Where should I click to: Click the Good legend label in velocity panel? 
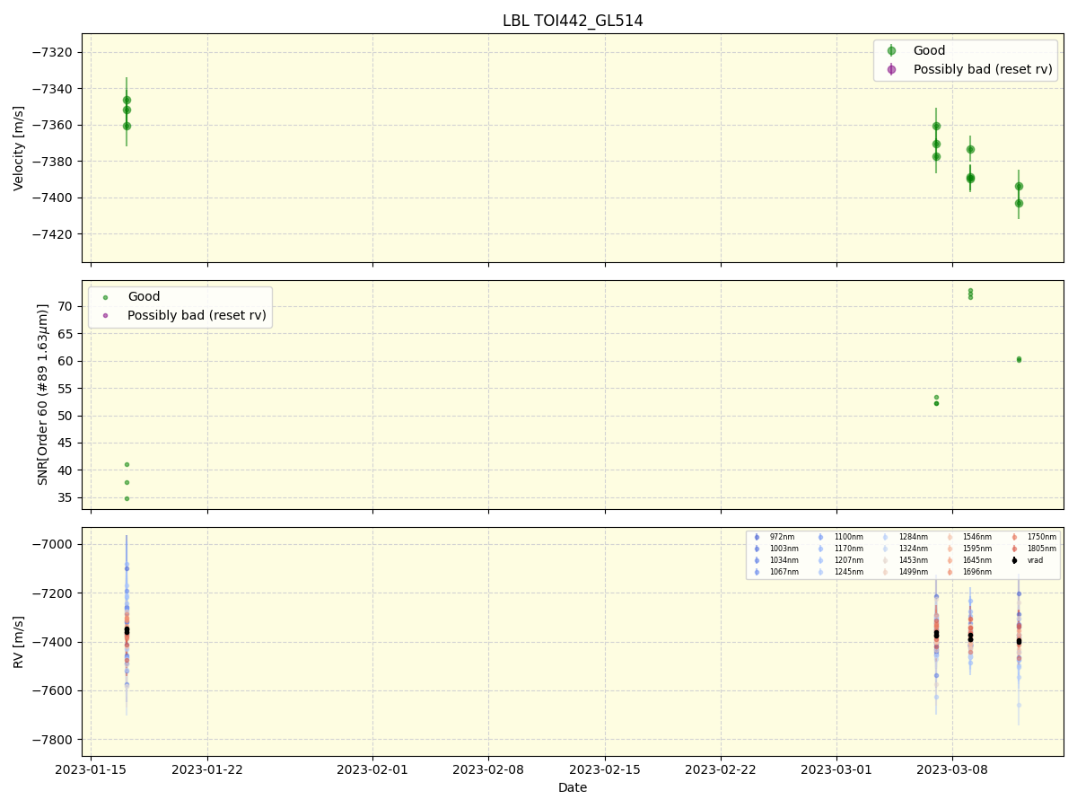(x=930, y=51)
